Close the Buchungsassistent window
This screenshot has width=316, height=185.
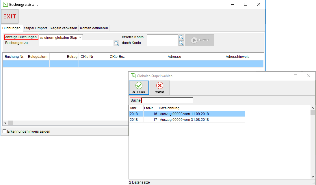pyautogui.click(x=259, y=4)
